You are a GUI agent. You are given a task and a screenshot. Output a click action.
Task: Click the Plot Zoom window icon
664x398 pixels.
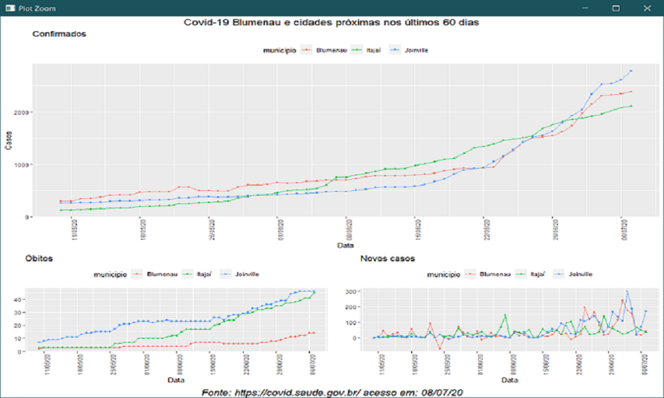10,8
